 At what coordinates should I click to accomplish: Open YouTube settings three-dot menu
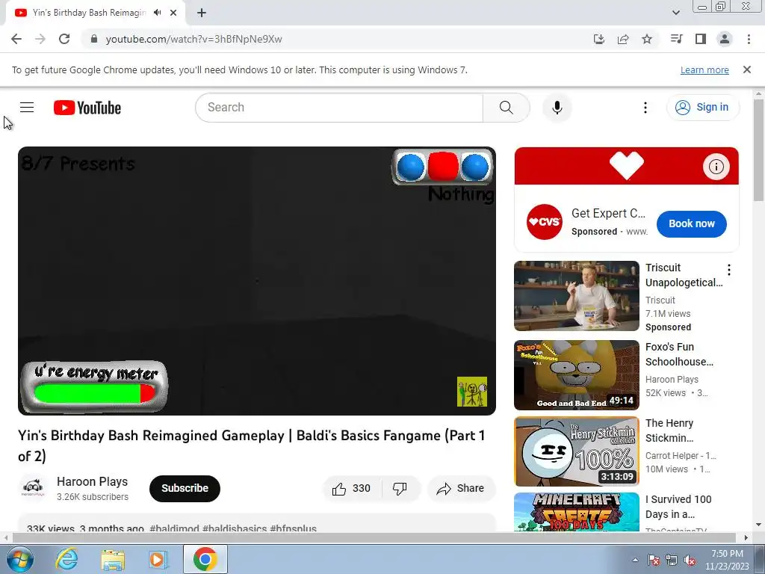pos(645,108)
